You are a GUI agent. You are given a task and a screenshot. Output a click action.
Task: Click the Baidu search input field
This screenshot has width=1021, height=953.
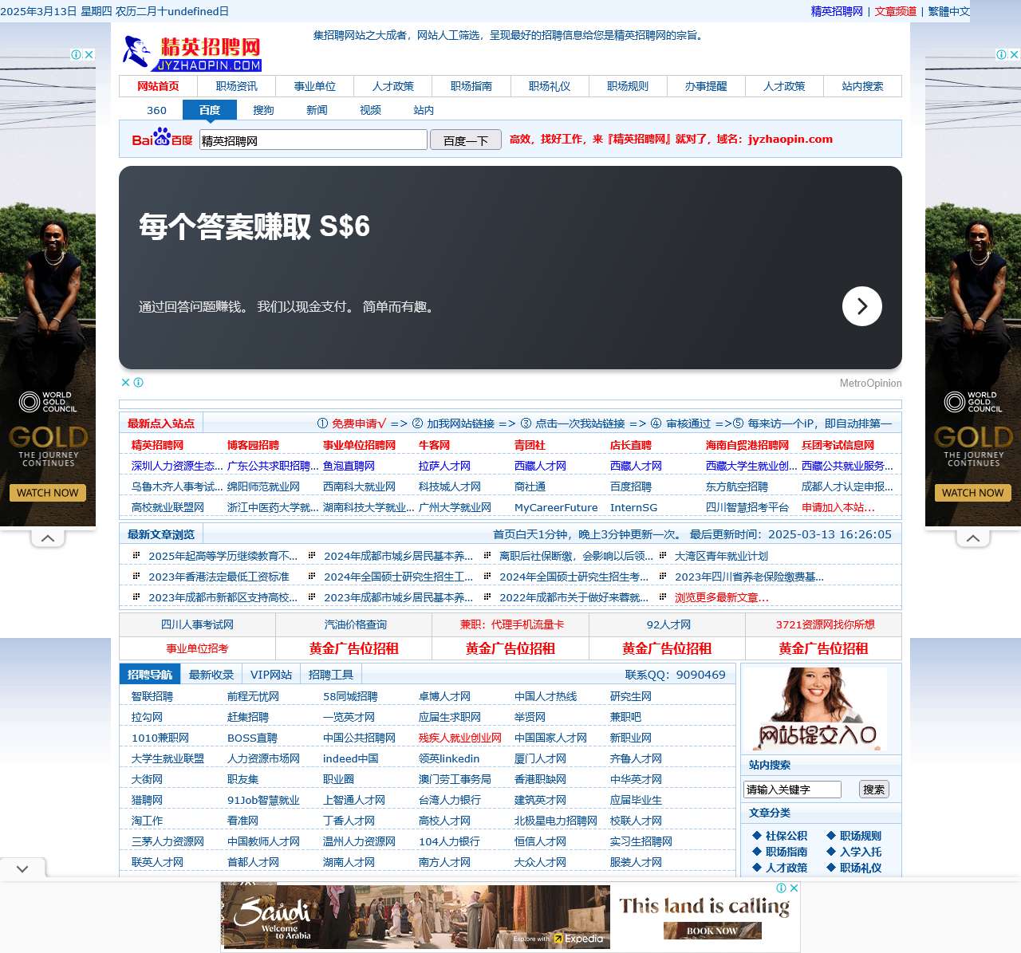coord(313,140)
